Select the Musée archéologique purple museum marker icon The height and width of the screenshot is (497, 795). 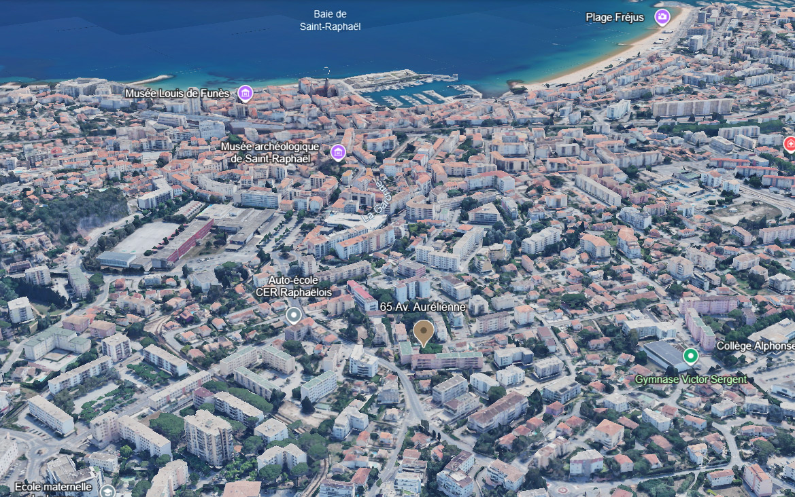(338, 152)
